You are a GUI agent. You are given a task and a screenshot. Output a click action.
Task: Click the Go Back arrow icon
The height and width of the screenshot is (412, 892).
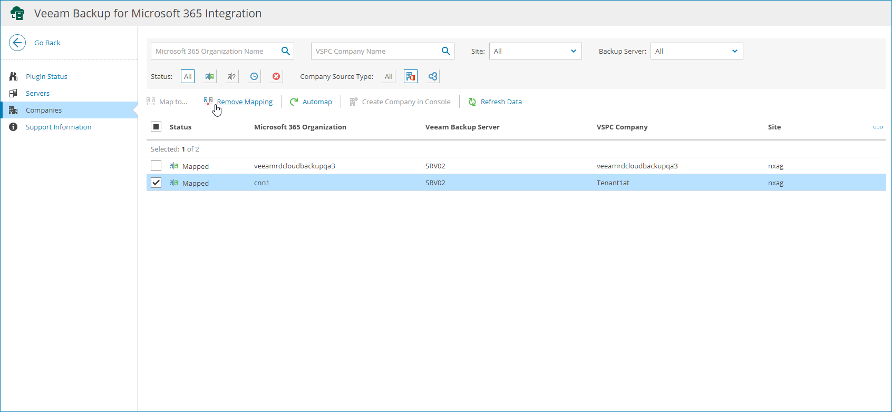(x=17, y=43)
